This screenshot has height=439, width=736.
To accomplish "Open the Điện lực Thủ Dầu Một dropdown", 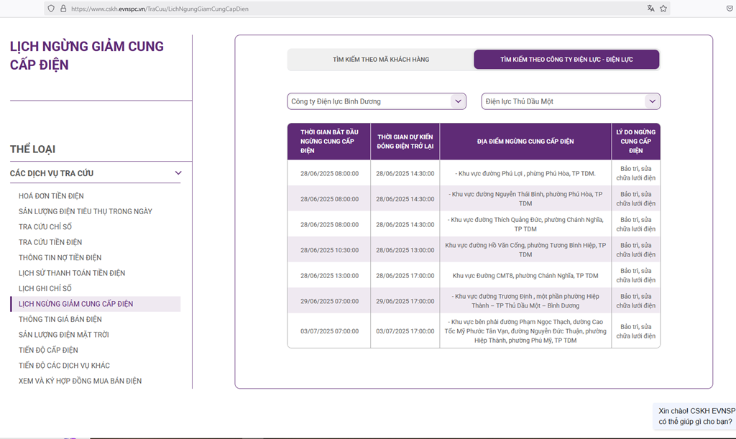I will click(571, 101).
